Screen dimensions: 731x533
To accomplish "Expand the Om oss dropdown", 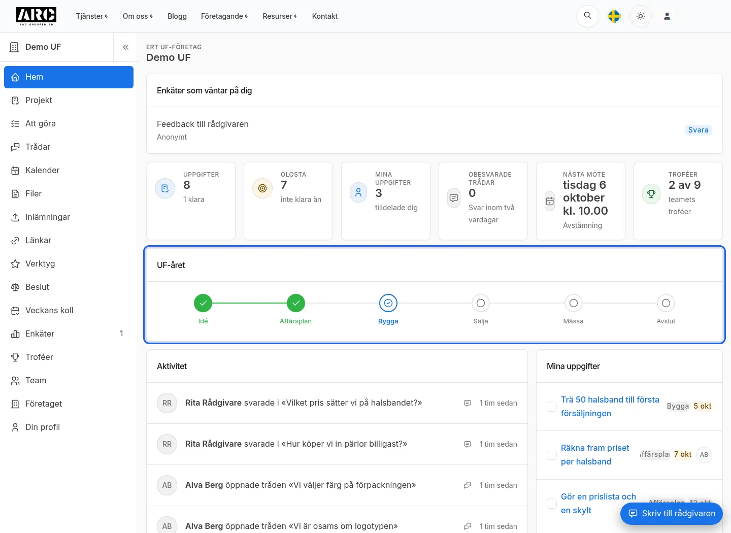I will click(x=138, y=16).
